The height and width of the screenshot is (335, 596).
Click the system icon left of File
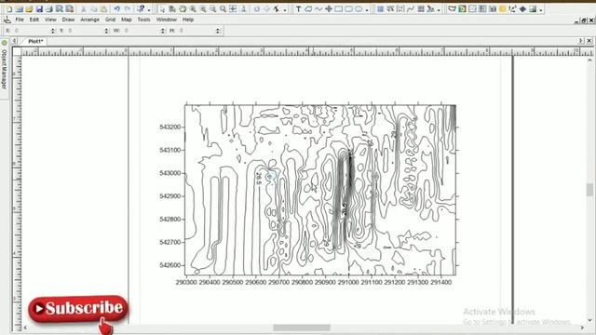(x=7, y=20)
